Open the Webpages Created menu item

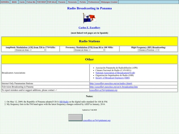coord(109,2)
